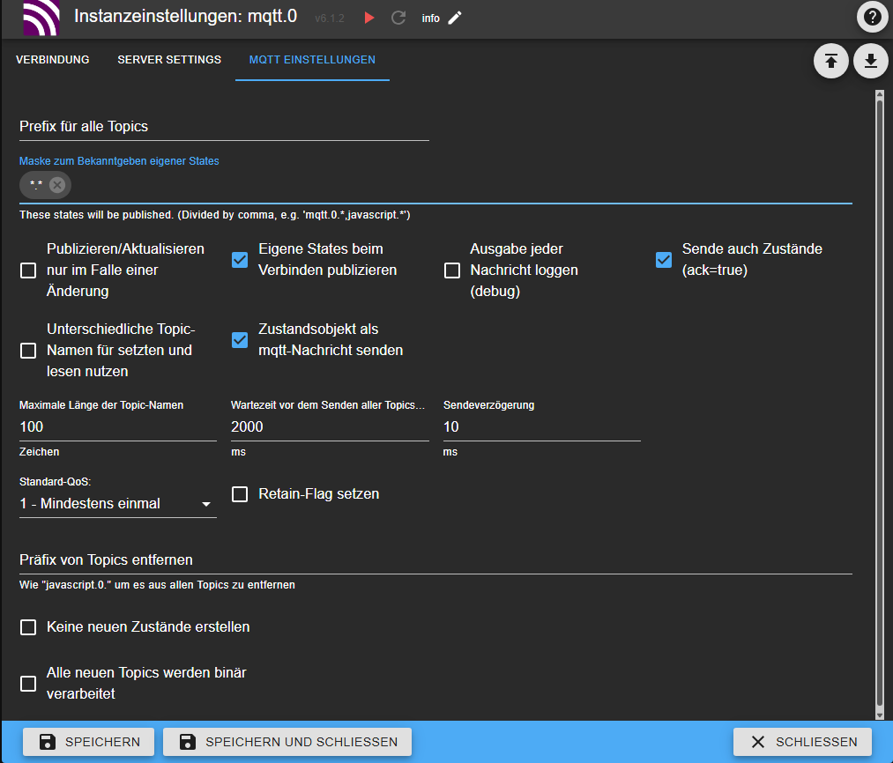Remove the *.* mask chip
Viewport: 893px width, 763px height.
[x=57, y=184]
